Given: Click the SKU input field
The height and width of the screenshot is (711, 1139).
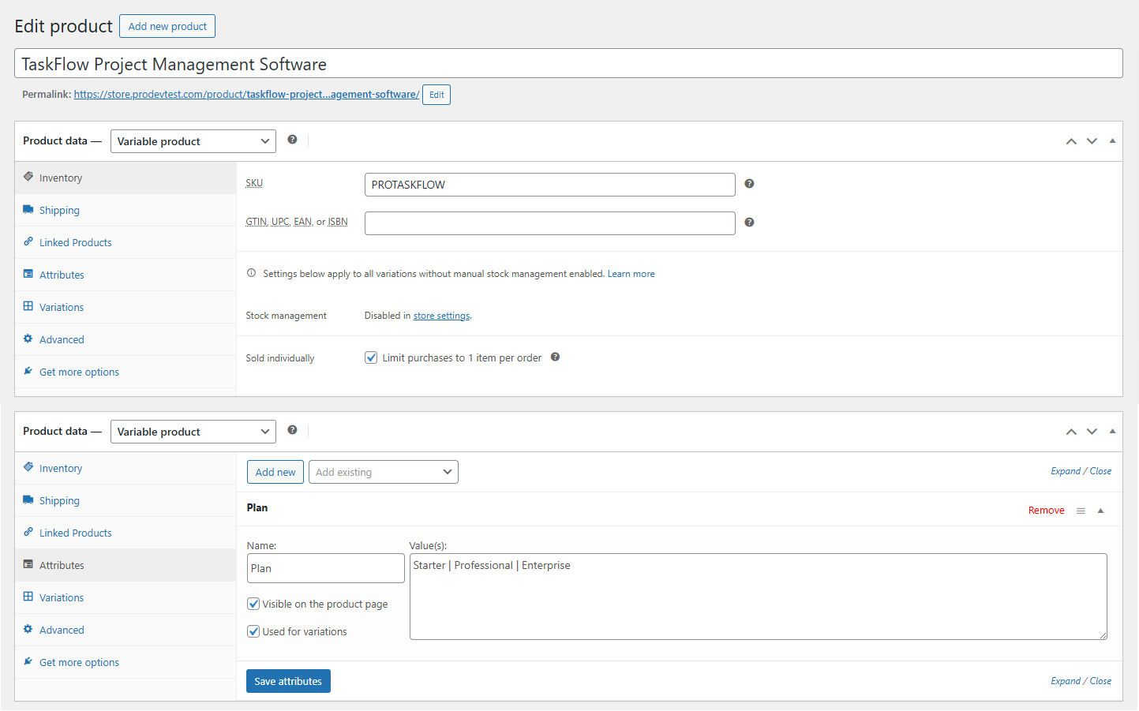Looking at the screenshot, I should tap(550, 185).
